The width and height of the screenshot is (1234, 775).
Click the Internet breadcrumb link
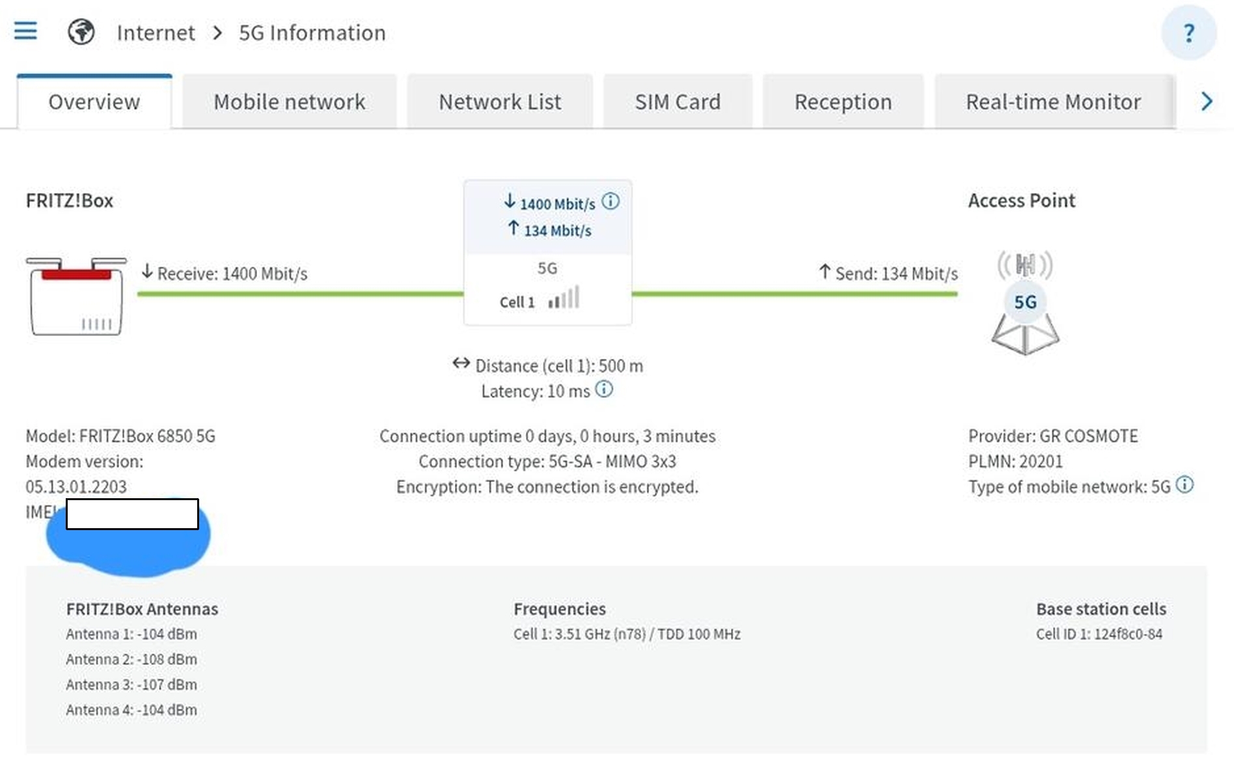pos(156,33)
